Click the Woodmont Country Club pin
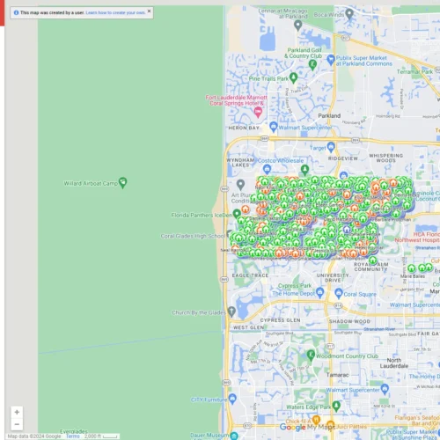The height and width of the screenshot is (440, 440). tap(311, 355)
